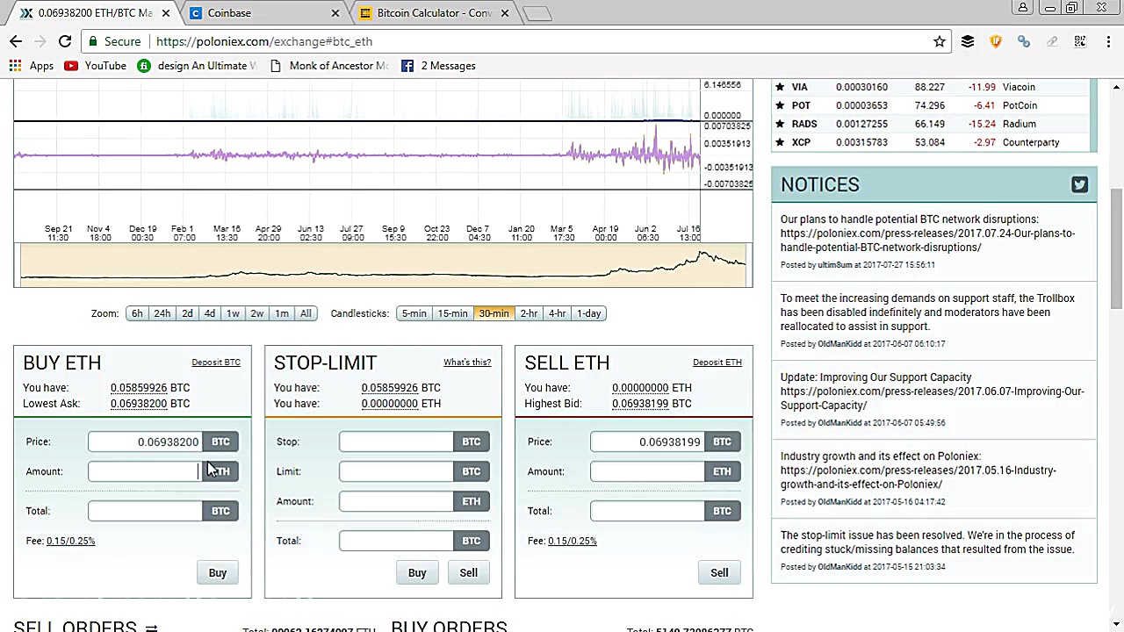Bookmark this page with the star icon
This screenshot has height=632, width=1124.
pyautogui.click(x=940, y=41)
